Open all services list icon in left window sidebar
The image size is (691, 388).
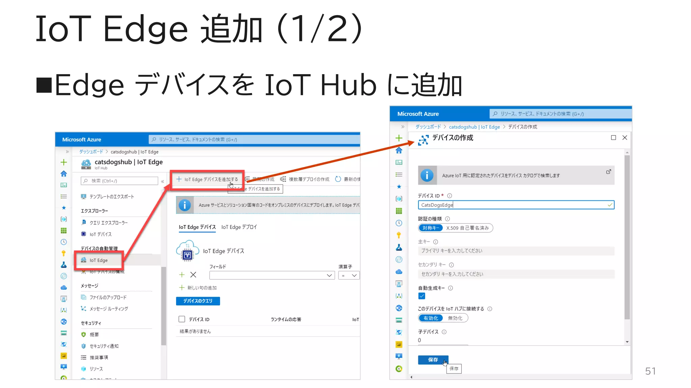point(63,196)
